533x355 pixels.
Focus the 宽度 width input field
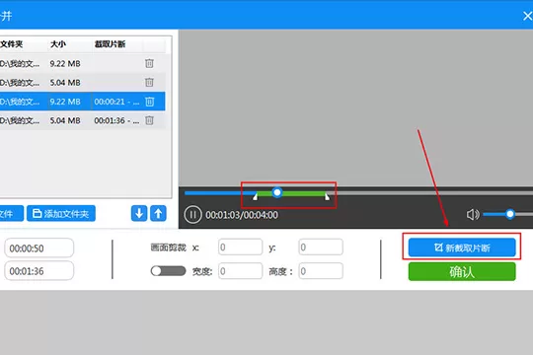pyautogui.click(x=240, y=271)
